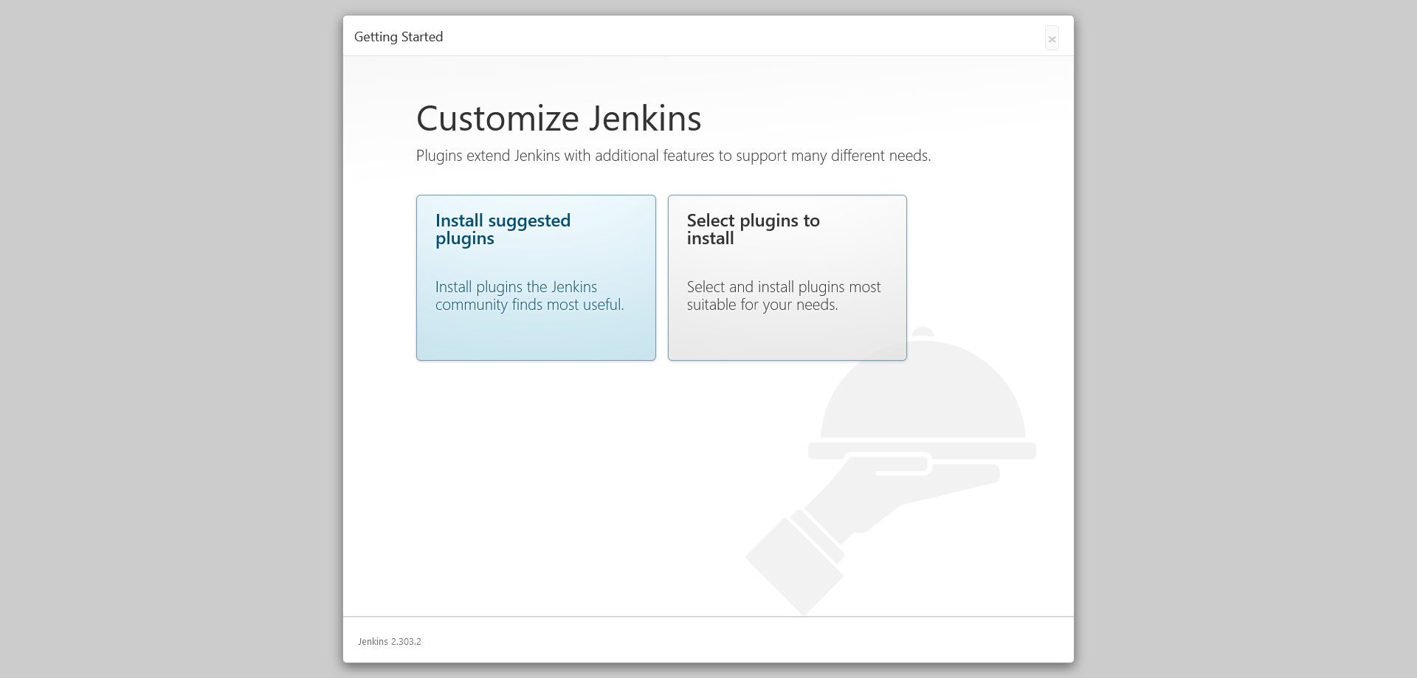Click the Install suggested plugins card heading
Viewport: 1417px width, 678px height.
(503, 229)
